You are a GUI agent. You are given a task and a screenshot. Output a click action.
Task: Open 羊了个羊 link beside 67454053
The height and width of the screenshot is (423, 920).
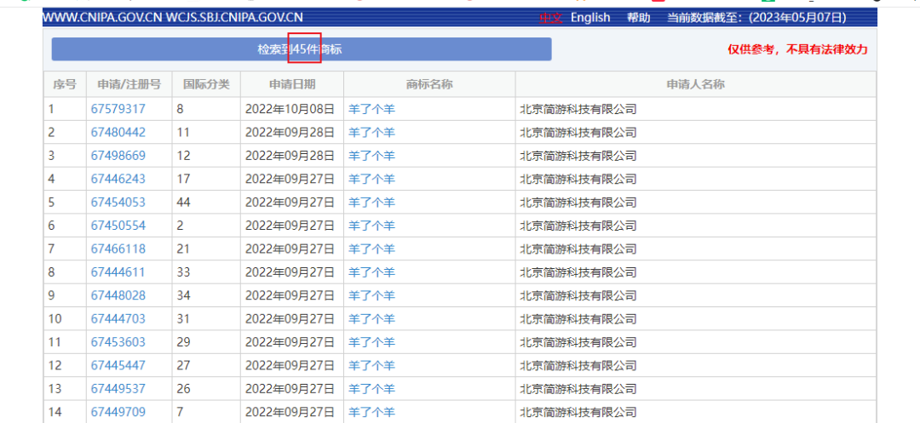372,202
